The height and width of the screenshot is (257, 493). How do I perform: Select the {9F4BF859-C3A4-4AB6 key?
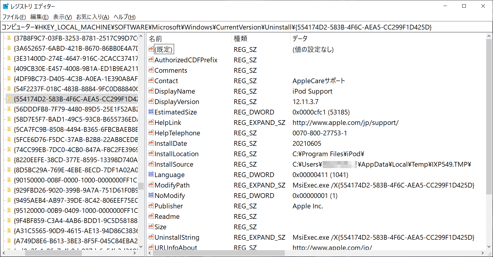tap(76, 221)
